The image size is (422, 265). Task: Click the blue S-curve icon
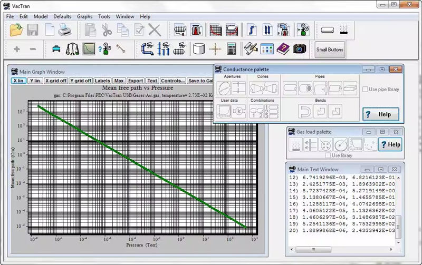click(x=252, y=30)
